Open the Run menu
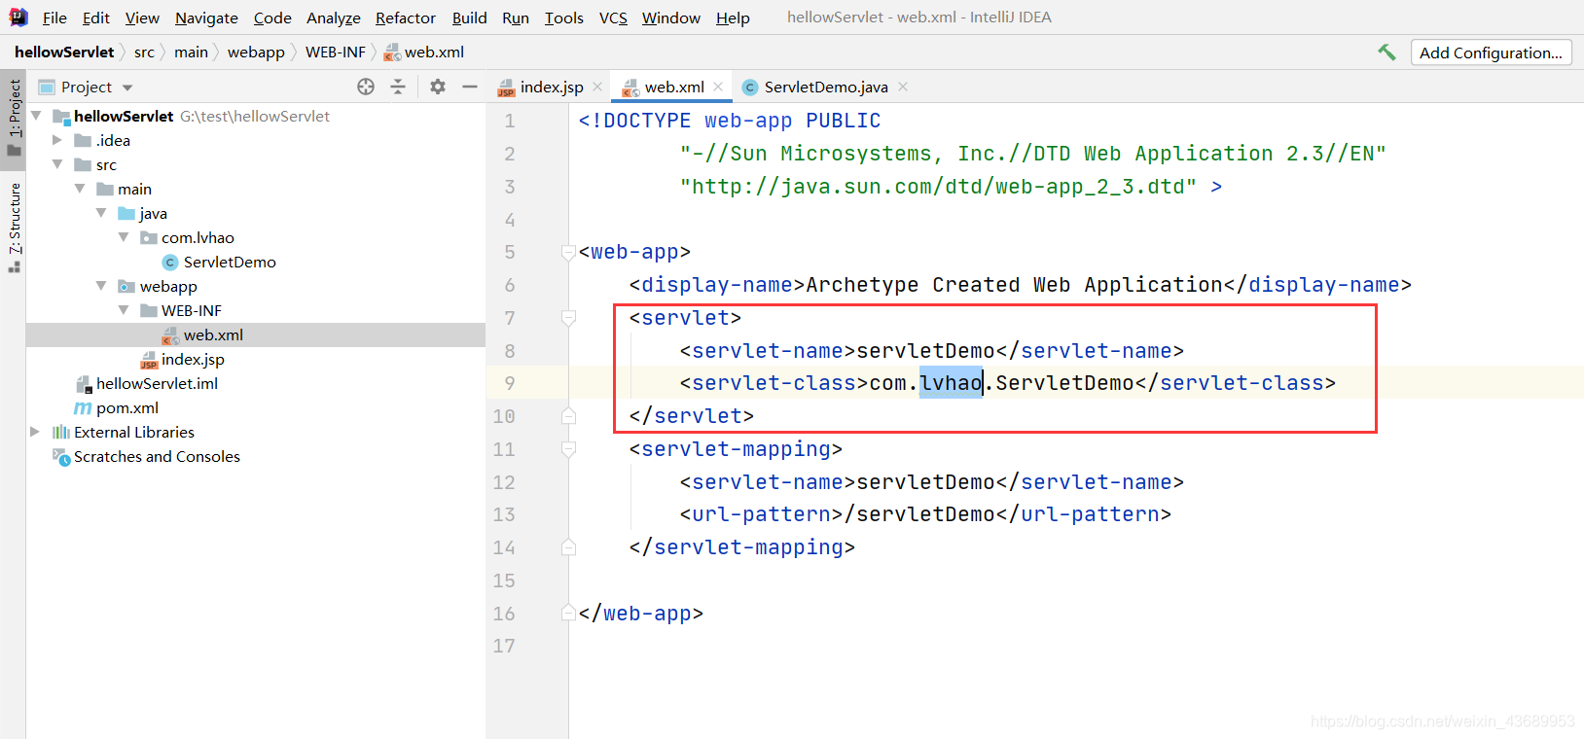The width and height of the screenshot is (1584, 739). [x=516, y=18]
